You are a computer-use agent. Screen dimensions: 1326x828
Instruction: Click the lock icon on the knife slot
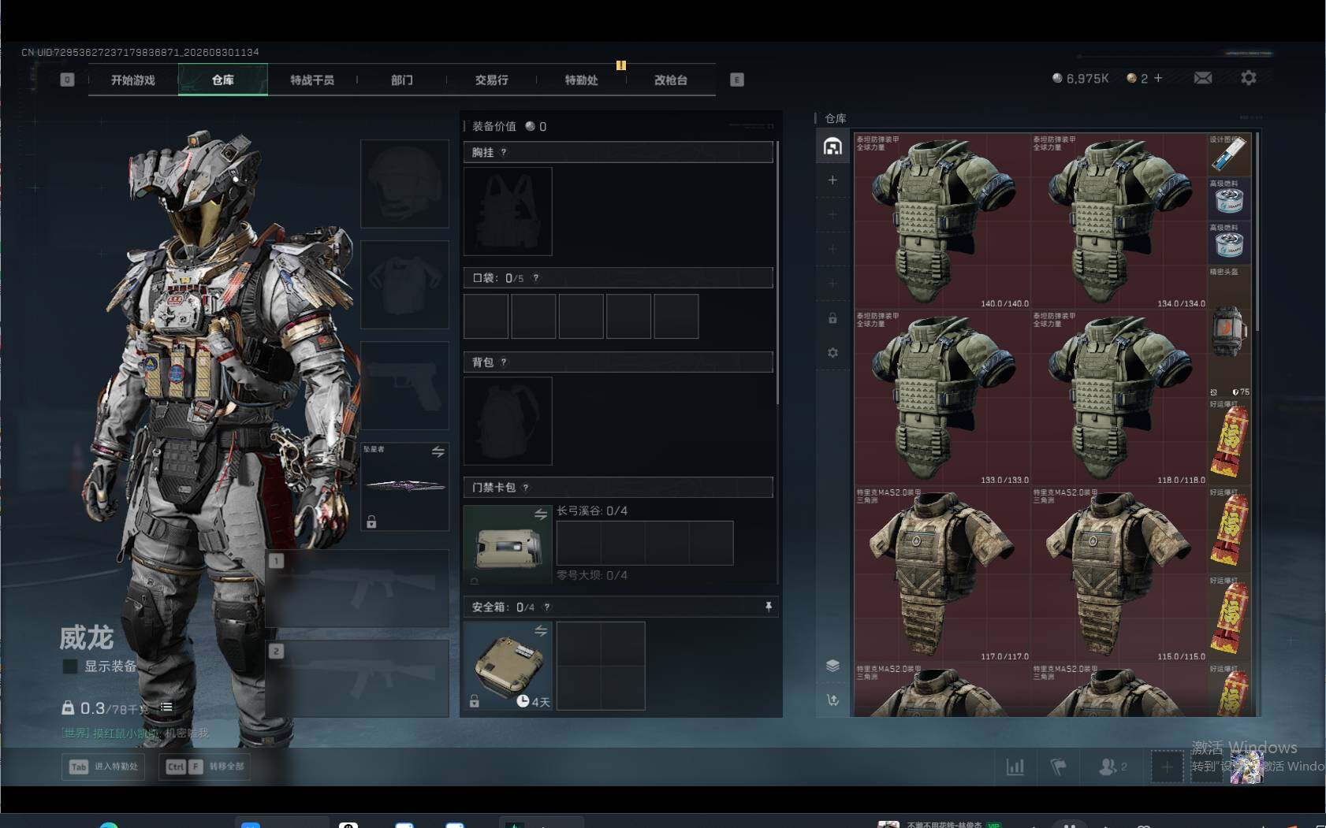371,522
